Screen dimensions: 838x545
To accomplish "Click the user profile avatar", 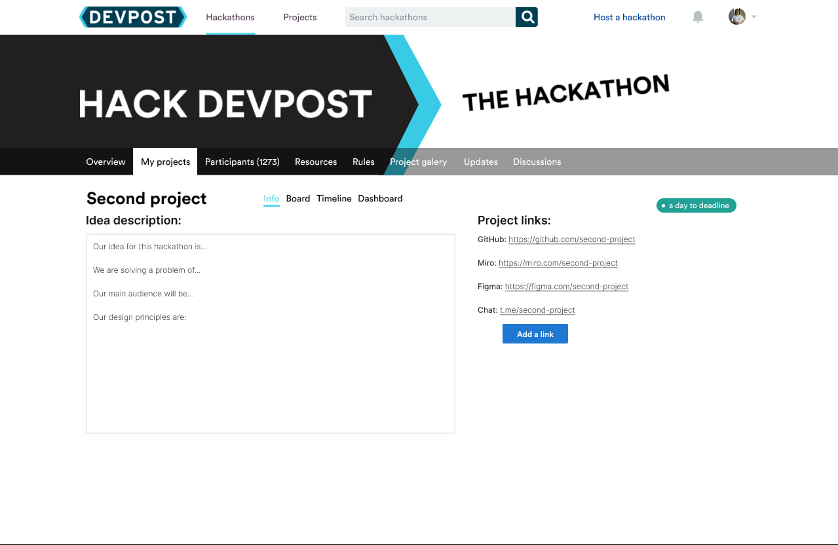I will [x=737, y=16].
